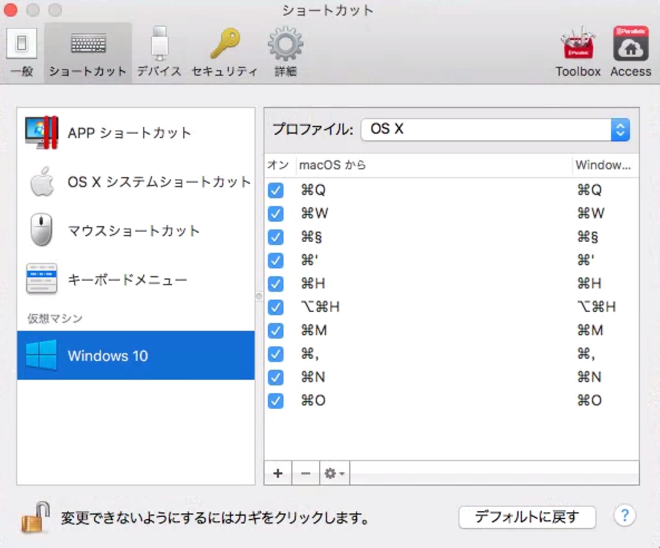
Task: Toggle the ⌘§ shortcut checkbox
Action: [x=276, y=237]
